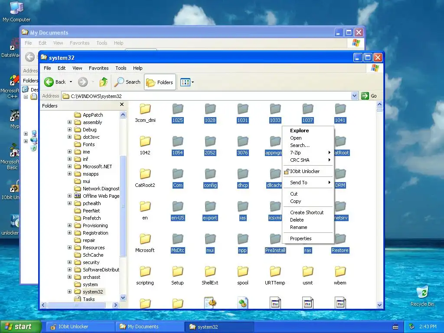The image size is (444, 333).
Task: Switch to My Documents taskbar button
Action: [149, 327]
